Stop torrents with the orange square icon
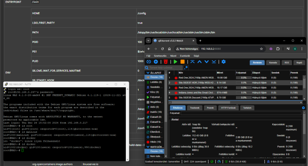Viewport: 308px width, 166px height. click(x=182, y=62)
